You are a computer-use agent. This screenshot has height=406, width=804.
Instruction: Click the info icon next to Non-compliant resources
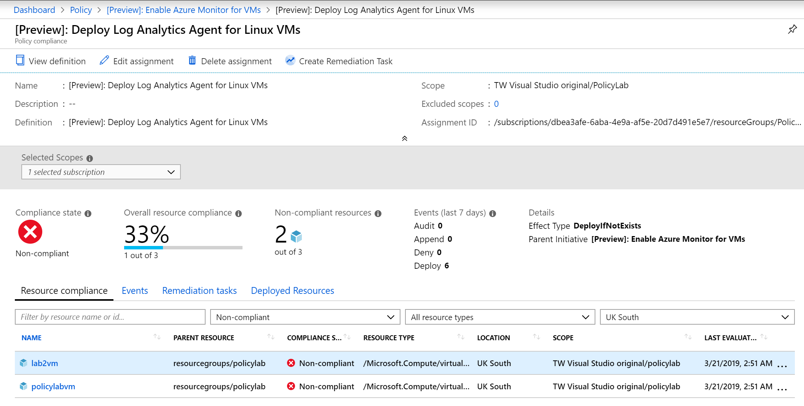click(378, 213)
